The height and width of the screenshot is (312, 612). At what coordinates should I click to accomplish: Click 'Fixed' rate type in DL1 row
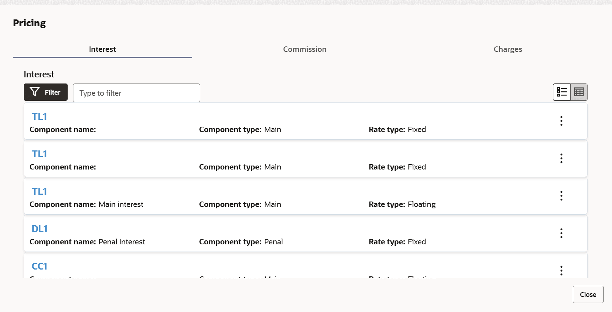(x=417, y=242)
